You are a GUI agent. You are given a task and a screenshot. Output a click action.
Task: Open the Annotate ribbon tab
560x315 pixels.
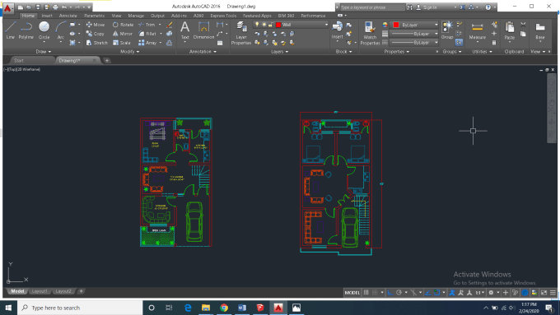[x=68, y=16]
